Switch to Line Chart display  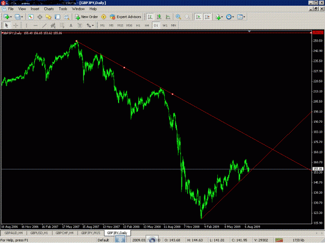[168, 17]
